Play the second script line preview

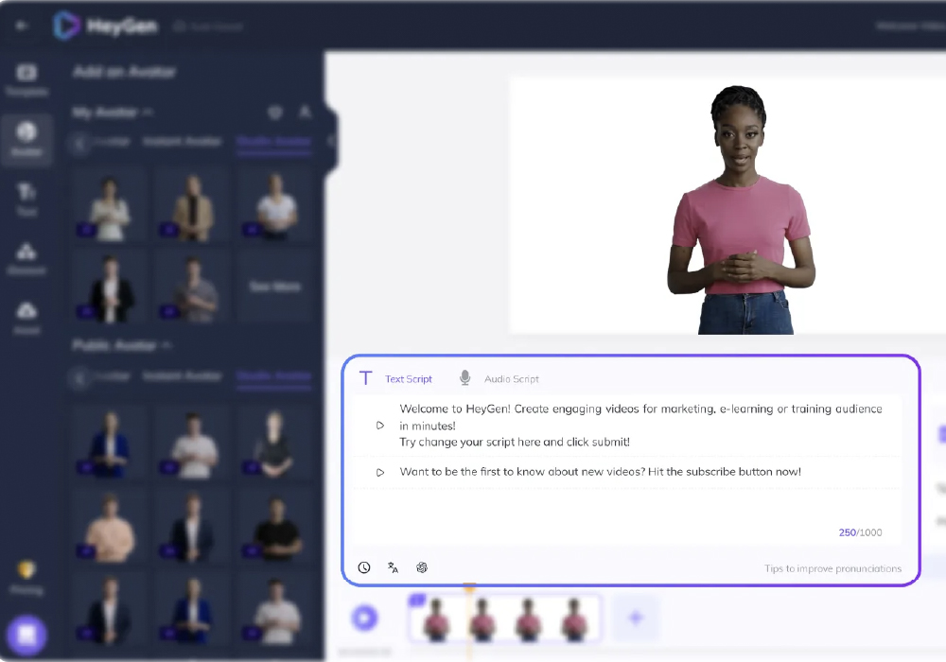pyautogui.click(x=380, y=472)
